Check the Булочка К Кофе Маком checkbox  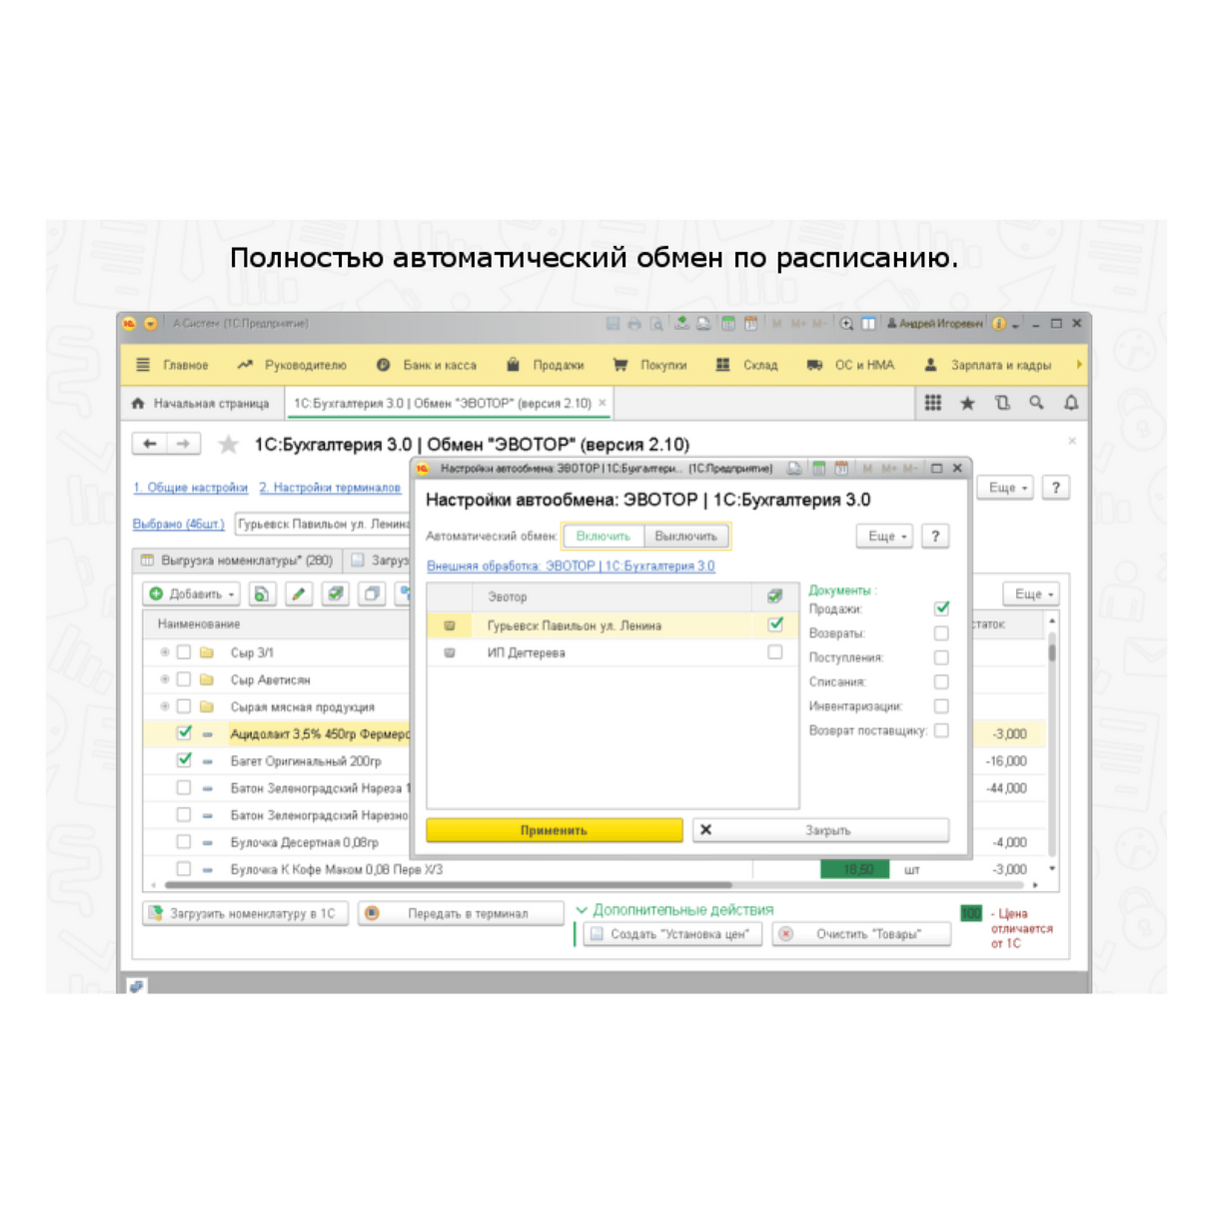click(x=184, y=869)
